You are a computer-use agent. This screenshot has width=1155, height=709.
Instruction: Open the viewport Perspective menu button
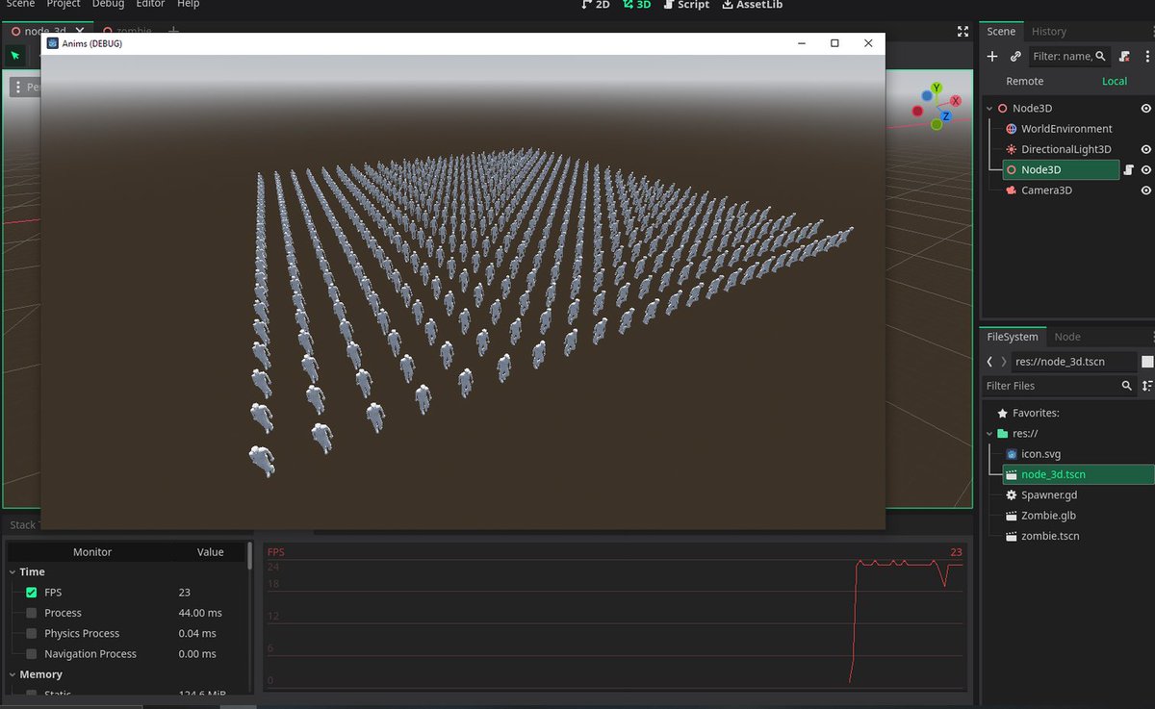(25, 87)
